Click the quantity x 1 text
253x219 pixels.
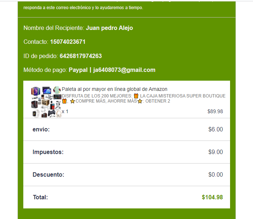65,111
